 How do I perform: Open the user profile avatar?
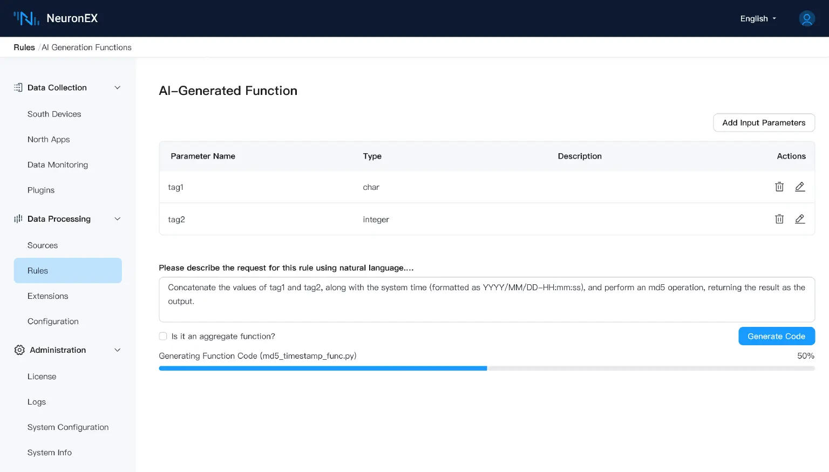806,19
